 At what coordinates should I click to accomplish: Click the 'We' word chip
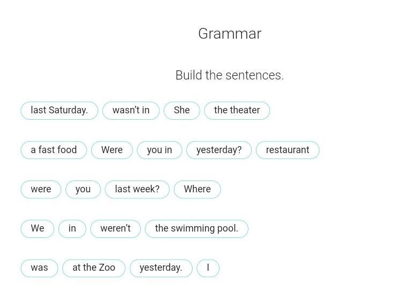(x=38, y=229)
